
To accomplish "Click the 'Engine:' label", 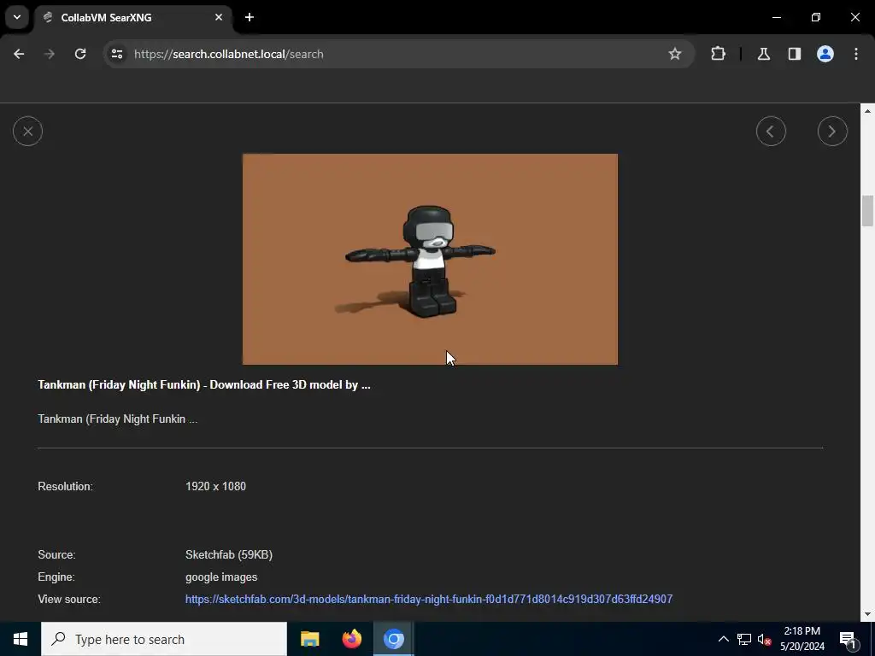I will click(56, 577).
